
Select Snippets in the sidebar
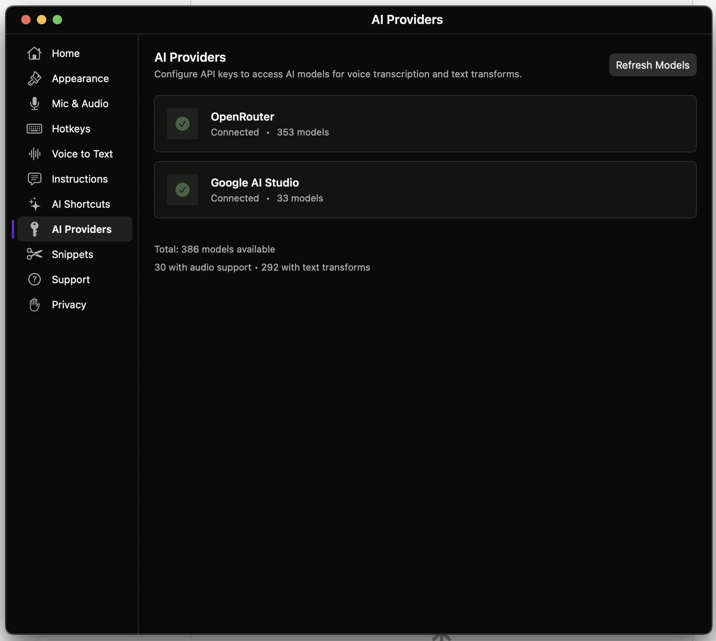[x=73, y=254]
